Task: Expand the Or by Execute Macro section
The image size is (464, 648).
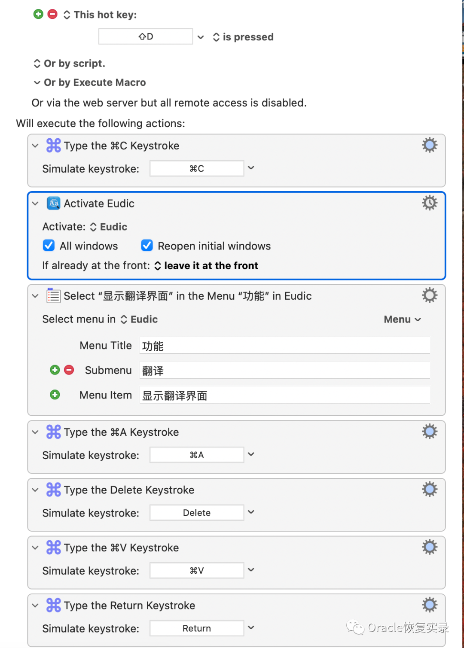Action: pos(37,82)
